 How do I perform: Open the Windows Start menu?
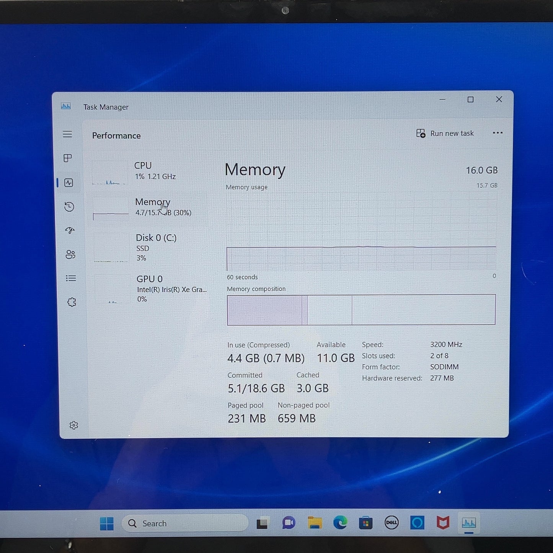(107, 524)
